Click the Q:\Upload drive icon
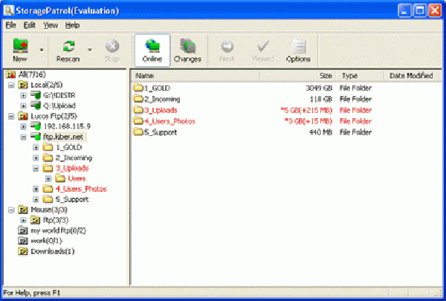Image resolution: width=446 pixels, height=301 pixels. pos(36,106)
